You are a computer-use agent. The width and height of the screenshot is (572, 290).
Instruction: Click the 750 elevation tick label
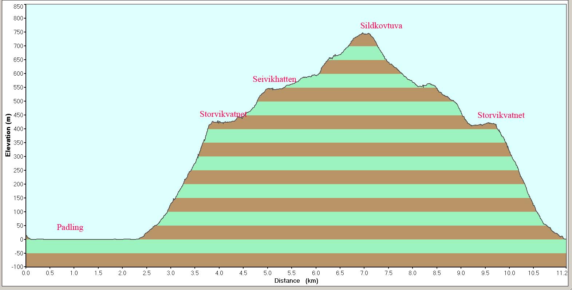pyautogui.click(x=18, y=32)
